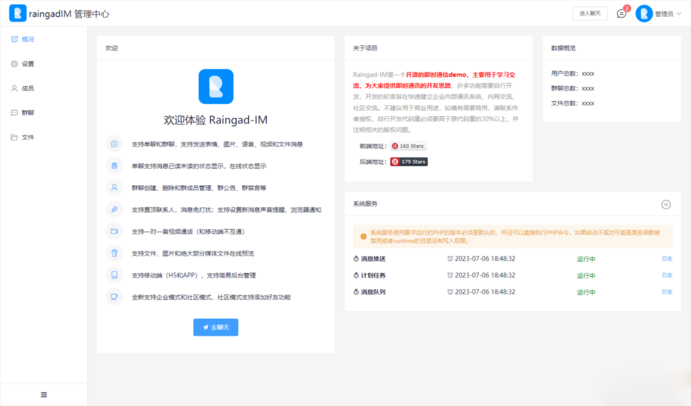The image size is (691, 406).
Task: Open the 日志 log link for 消息推送
Action: click(x=667, y=259)
